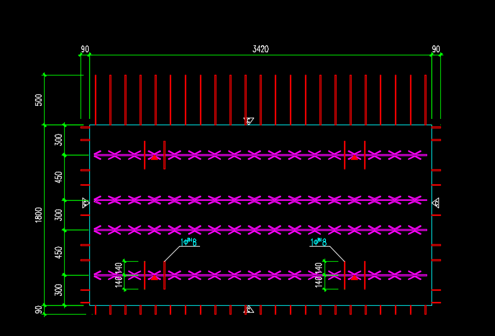Viewport: 495px width, 336px height.
Task: Pick the topmost 300 dimension text
Action: pos(58,140)
